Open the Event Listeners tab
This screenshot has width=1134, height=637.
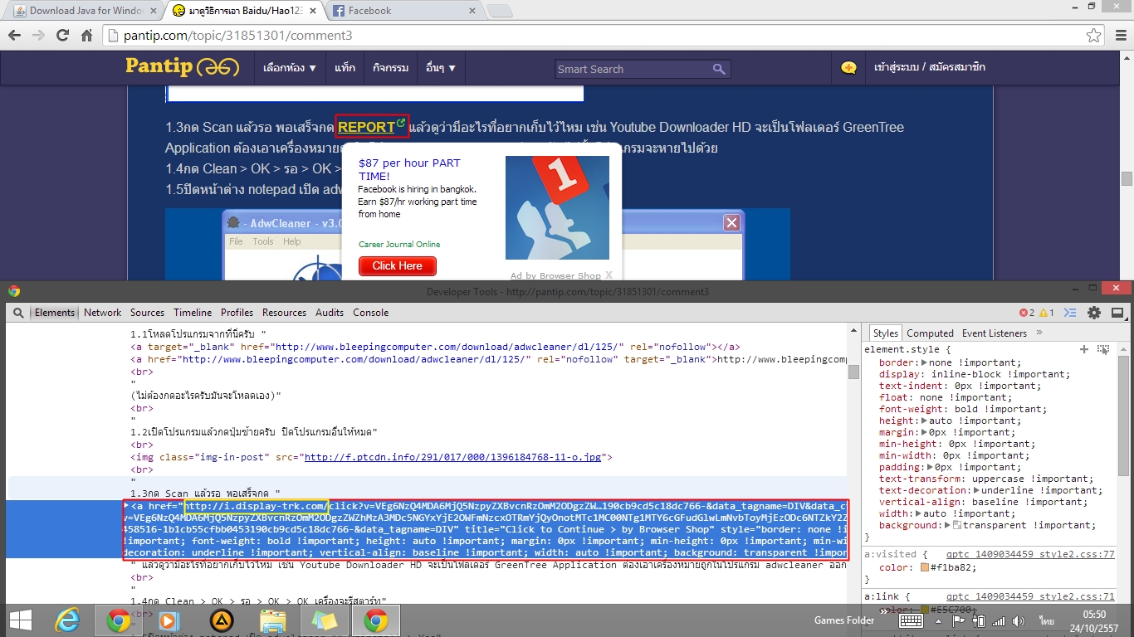point(995,333)
